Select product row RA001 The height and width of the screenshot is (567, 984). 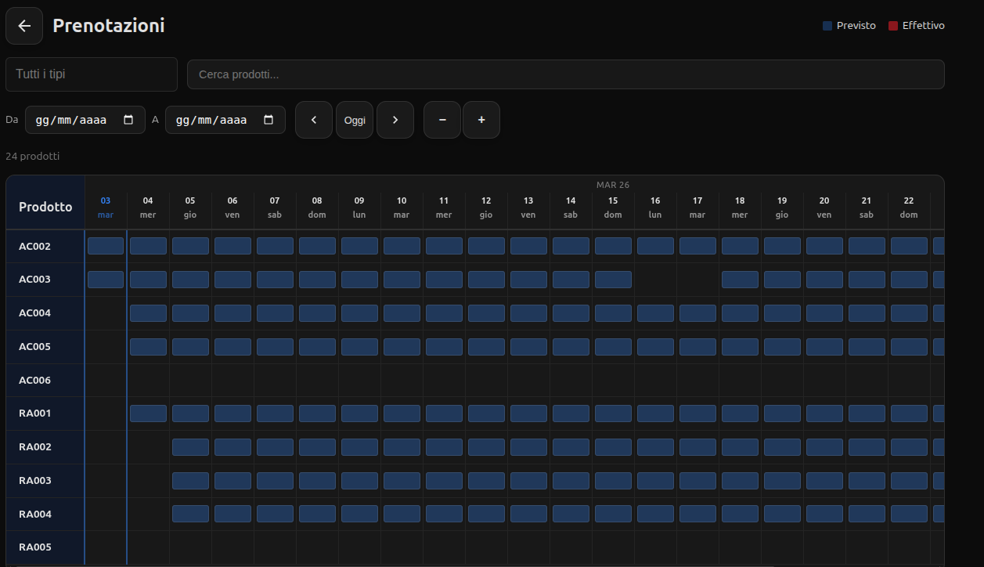coord(45,414)
